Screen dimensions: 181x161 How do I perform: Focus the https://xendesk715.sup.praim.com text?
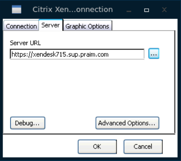click(x=60, y=55)
